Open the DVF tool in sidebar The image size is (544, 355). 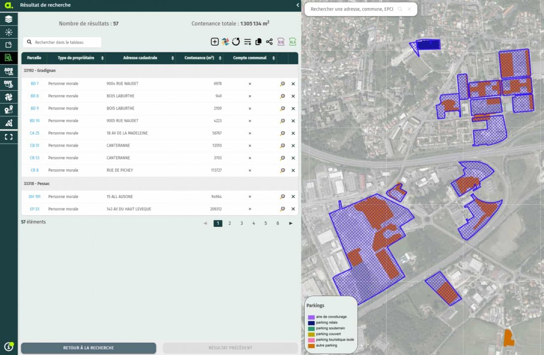click(8, 84)
